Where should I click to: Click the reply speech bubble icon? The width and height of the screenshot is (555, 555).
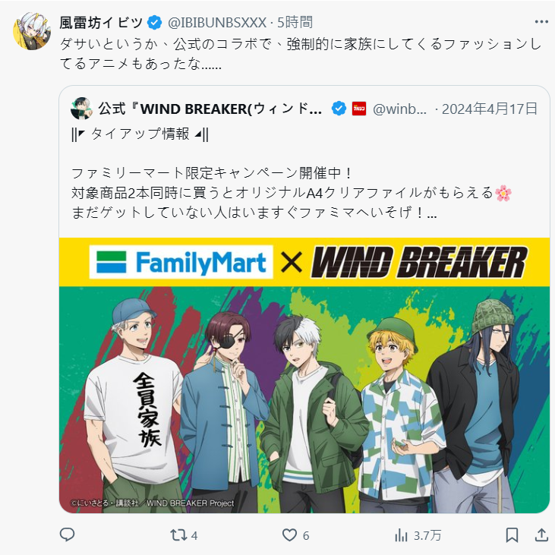click(67, 535)
